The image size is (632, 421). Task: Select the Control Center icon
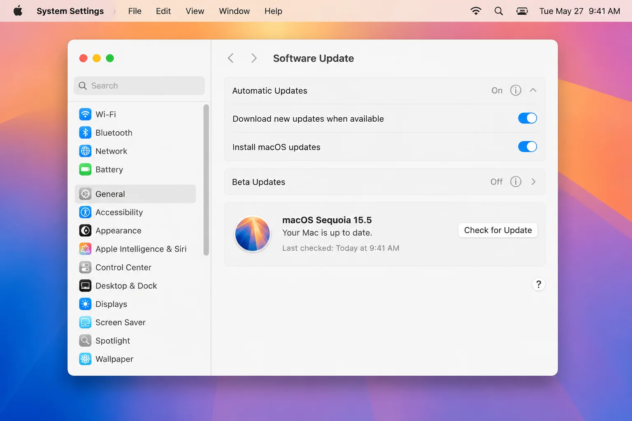[x=85, y=267]
